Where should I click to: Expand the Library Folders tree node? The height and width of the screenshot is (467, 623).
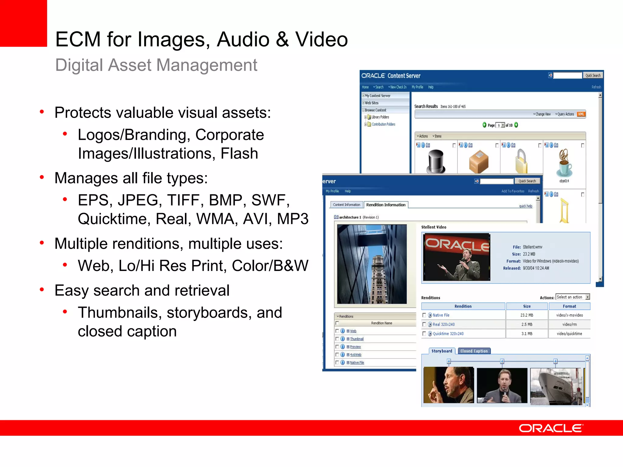pyautogui.click(x=366, y=117)
